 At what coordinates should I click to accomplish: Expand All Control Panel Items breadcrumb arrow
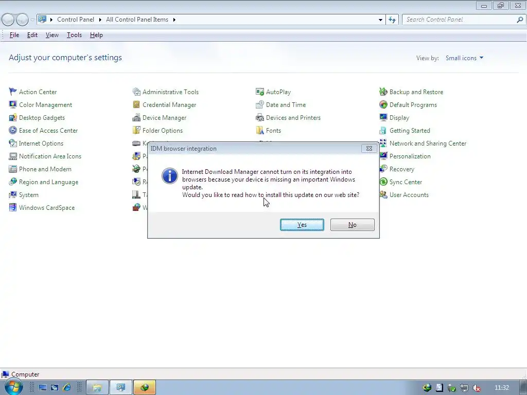(174, 20)
